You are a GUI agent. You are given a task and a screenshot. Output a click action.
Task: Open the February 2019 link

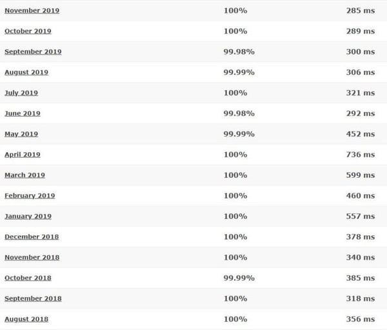[30, 196]
